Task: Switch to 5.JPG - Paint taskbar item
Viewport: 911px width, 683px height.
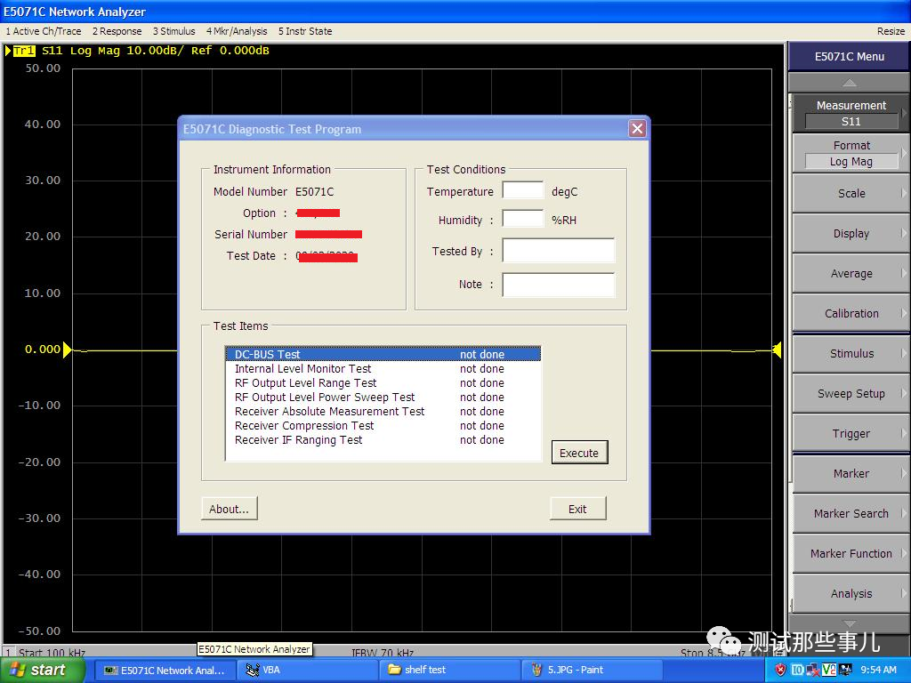Action: pos(592,670)
